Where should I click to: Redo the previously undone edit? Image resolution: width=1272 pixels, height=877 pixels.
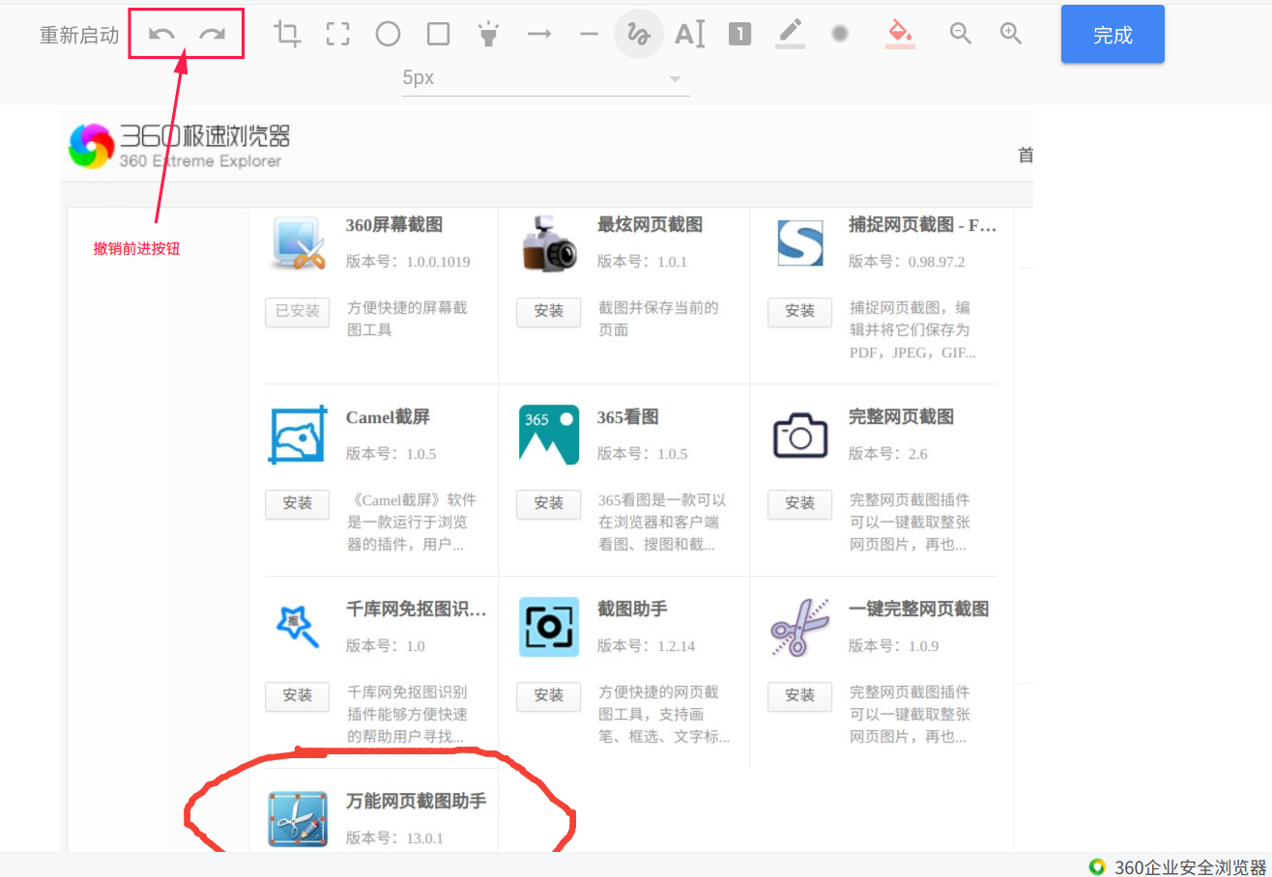click(212, 35)
